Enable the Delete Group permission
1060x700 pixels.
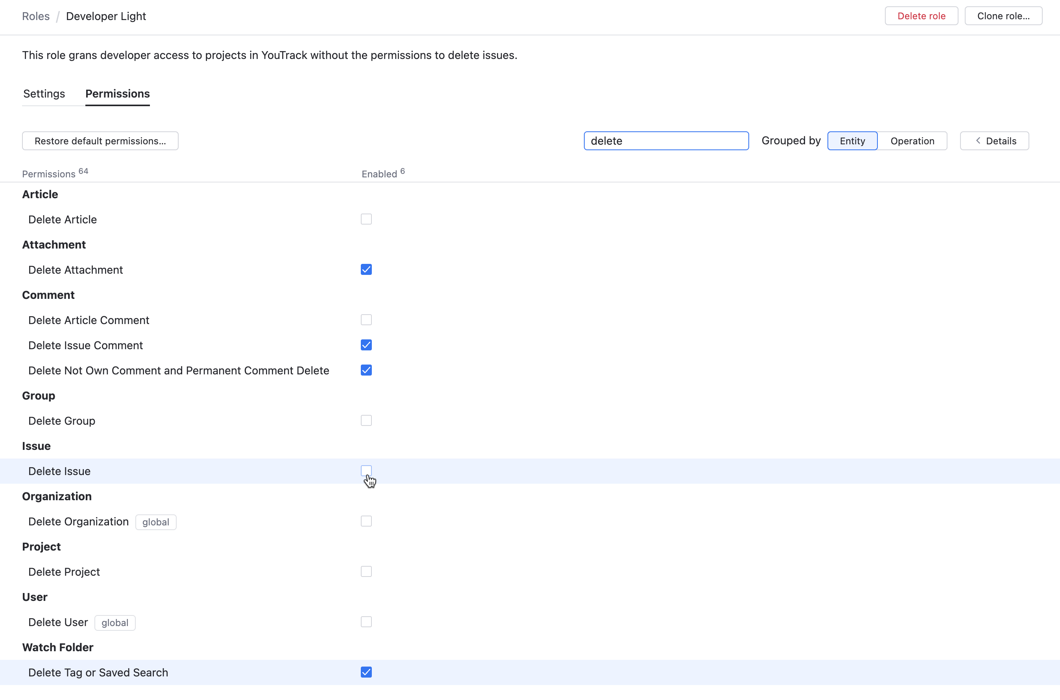tap(366, 420)
